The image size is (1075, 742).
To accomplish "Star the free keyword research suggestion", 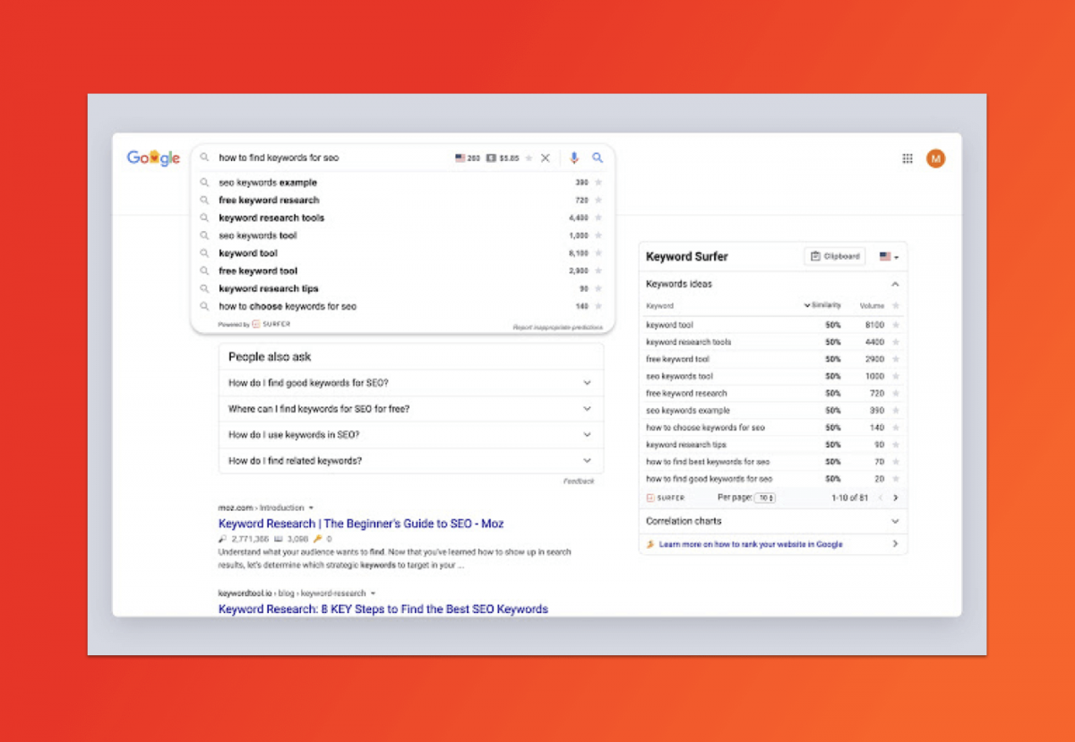I will 598,200.
